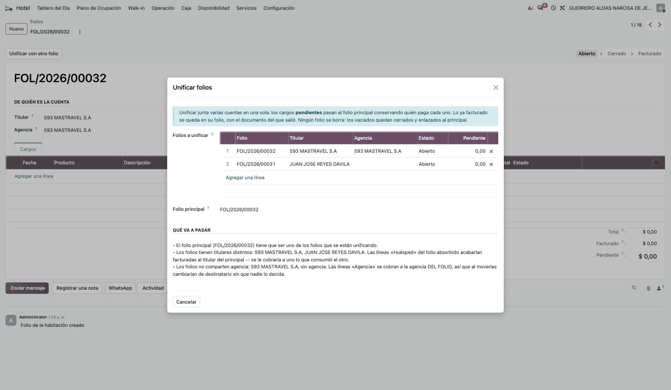Open the user account avatar menu
This screenshot has width=671, height=390.
pyautogui.click(x=660, y=8)
